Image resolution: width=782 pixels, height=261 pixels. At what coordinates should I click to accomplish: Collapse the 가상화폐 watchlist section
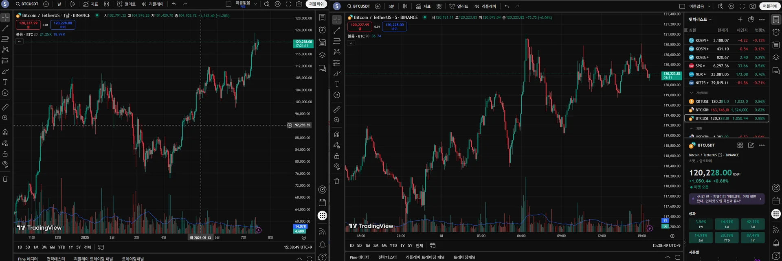point(691,93)
